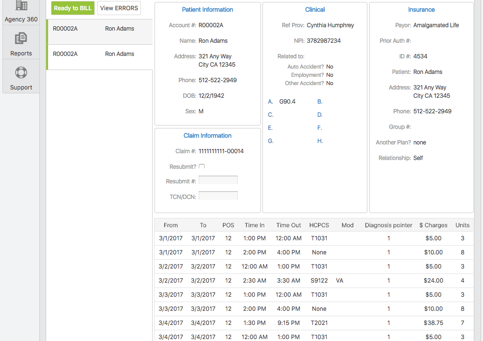Click the HCPCS column header
The height and width of the screenshot is (341, 483).
[319, 225]
